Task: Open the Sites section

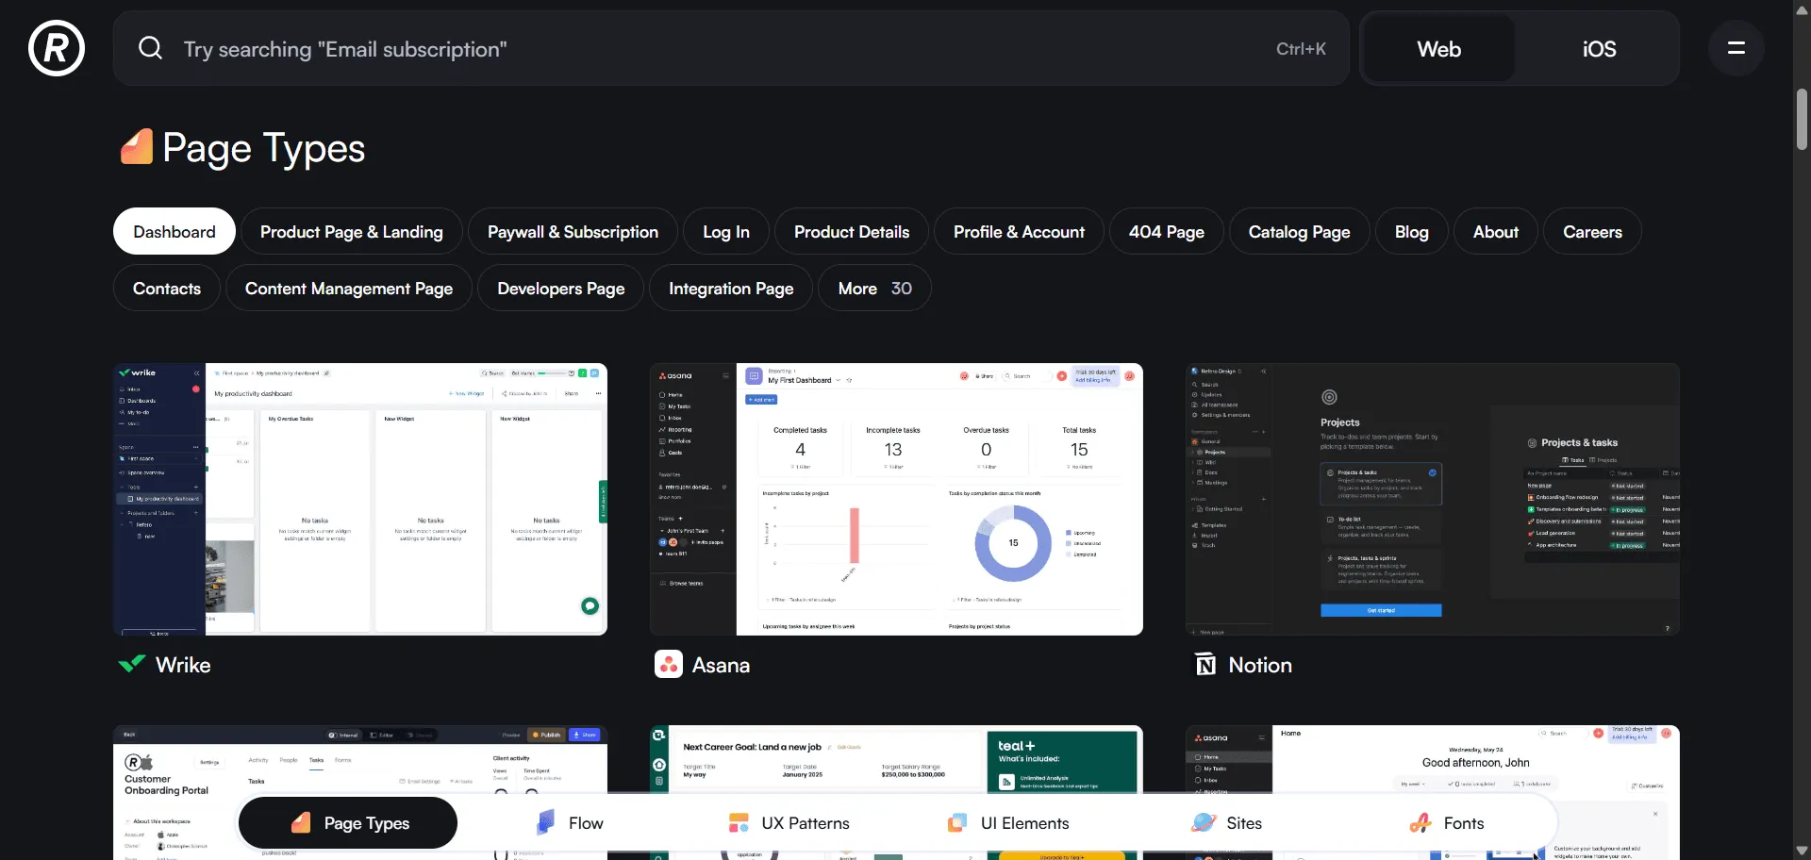Action: tap(1226, 823)
